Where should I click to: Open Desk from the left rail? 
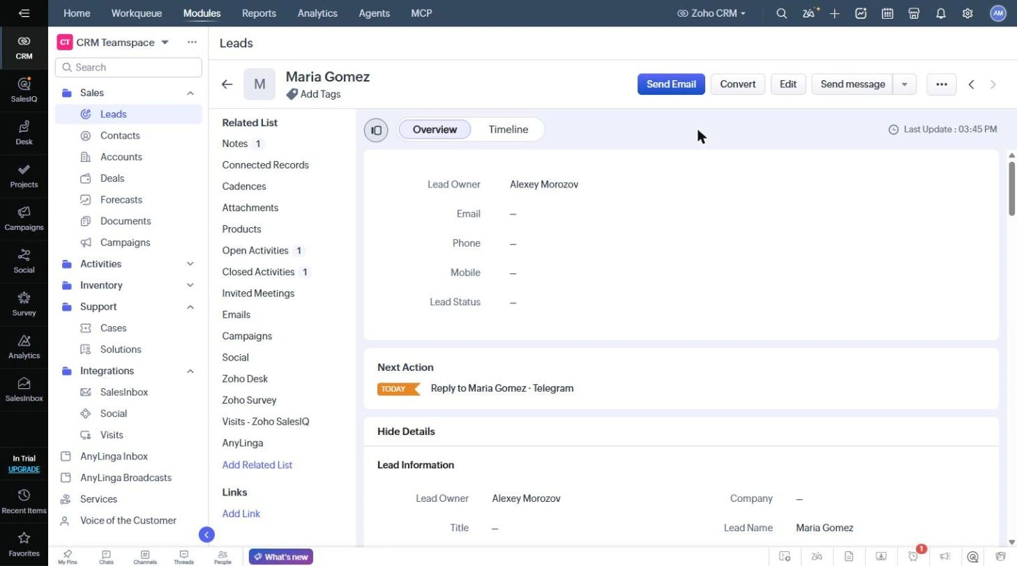[24, 132]
